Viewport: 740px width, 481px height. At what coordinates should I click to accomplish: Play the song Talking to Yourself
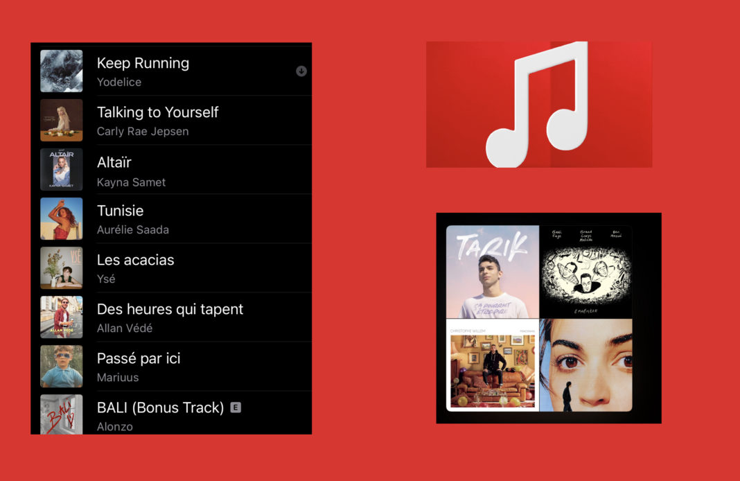(157, 112)
